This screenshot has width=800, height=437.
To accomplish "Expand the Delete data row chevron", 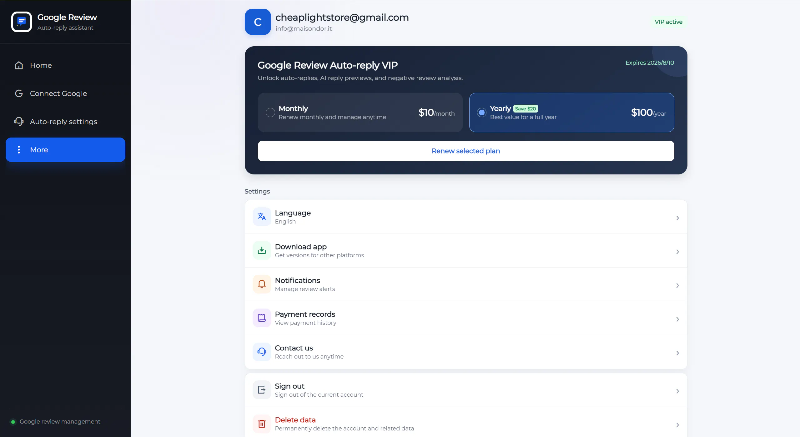I will 677,425.
